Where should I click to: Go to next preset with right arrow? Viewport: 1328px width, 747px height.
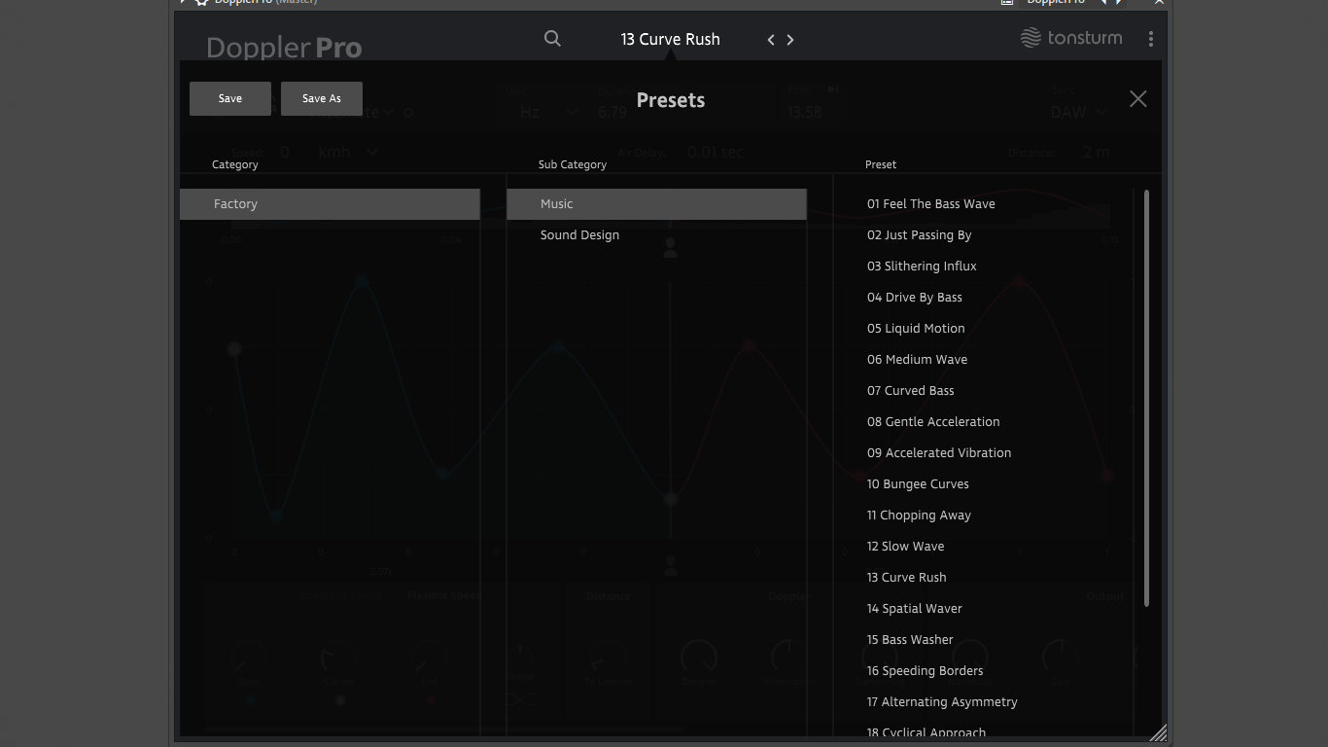point(790,40)
